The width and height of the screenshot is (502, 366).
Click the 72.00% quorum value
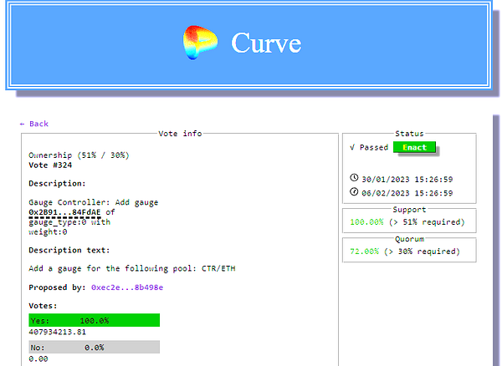pos(364,252)
